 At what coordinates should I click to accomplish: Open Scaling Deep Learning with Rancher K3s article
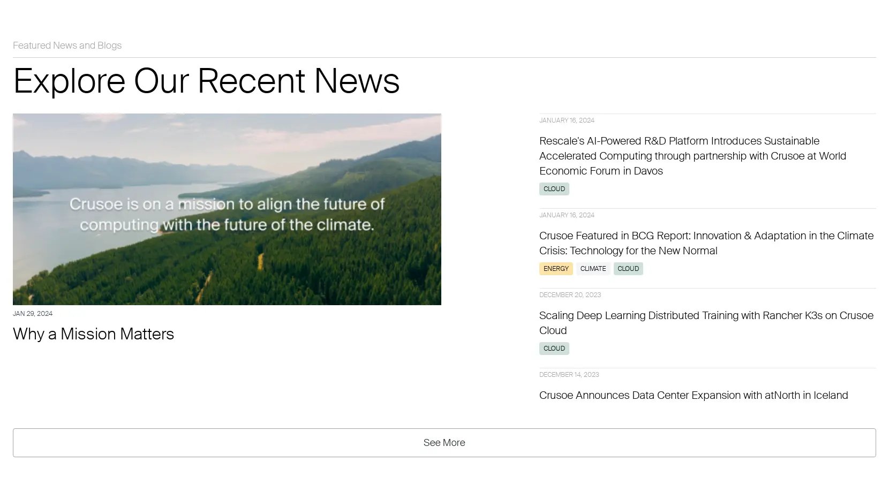(706, 323)
